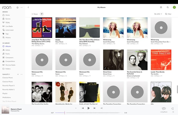Open the Sheryl Crow album cover
Viewport: 178px width, 115px height.
(x=114, y=60)
